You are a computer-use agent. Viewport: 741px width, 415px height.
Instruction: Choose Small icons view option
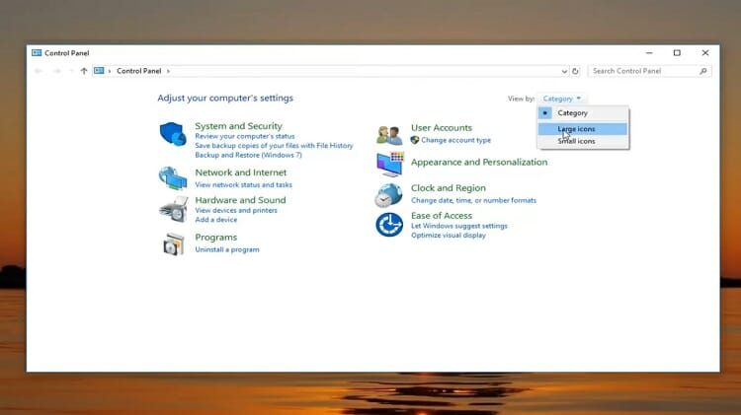tap(583, 141)
